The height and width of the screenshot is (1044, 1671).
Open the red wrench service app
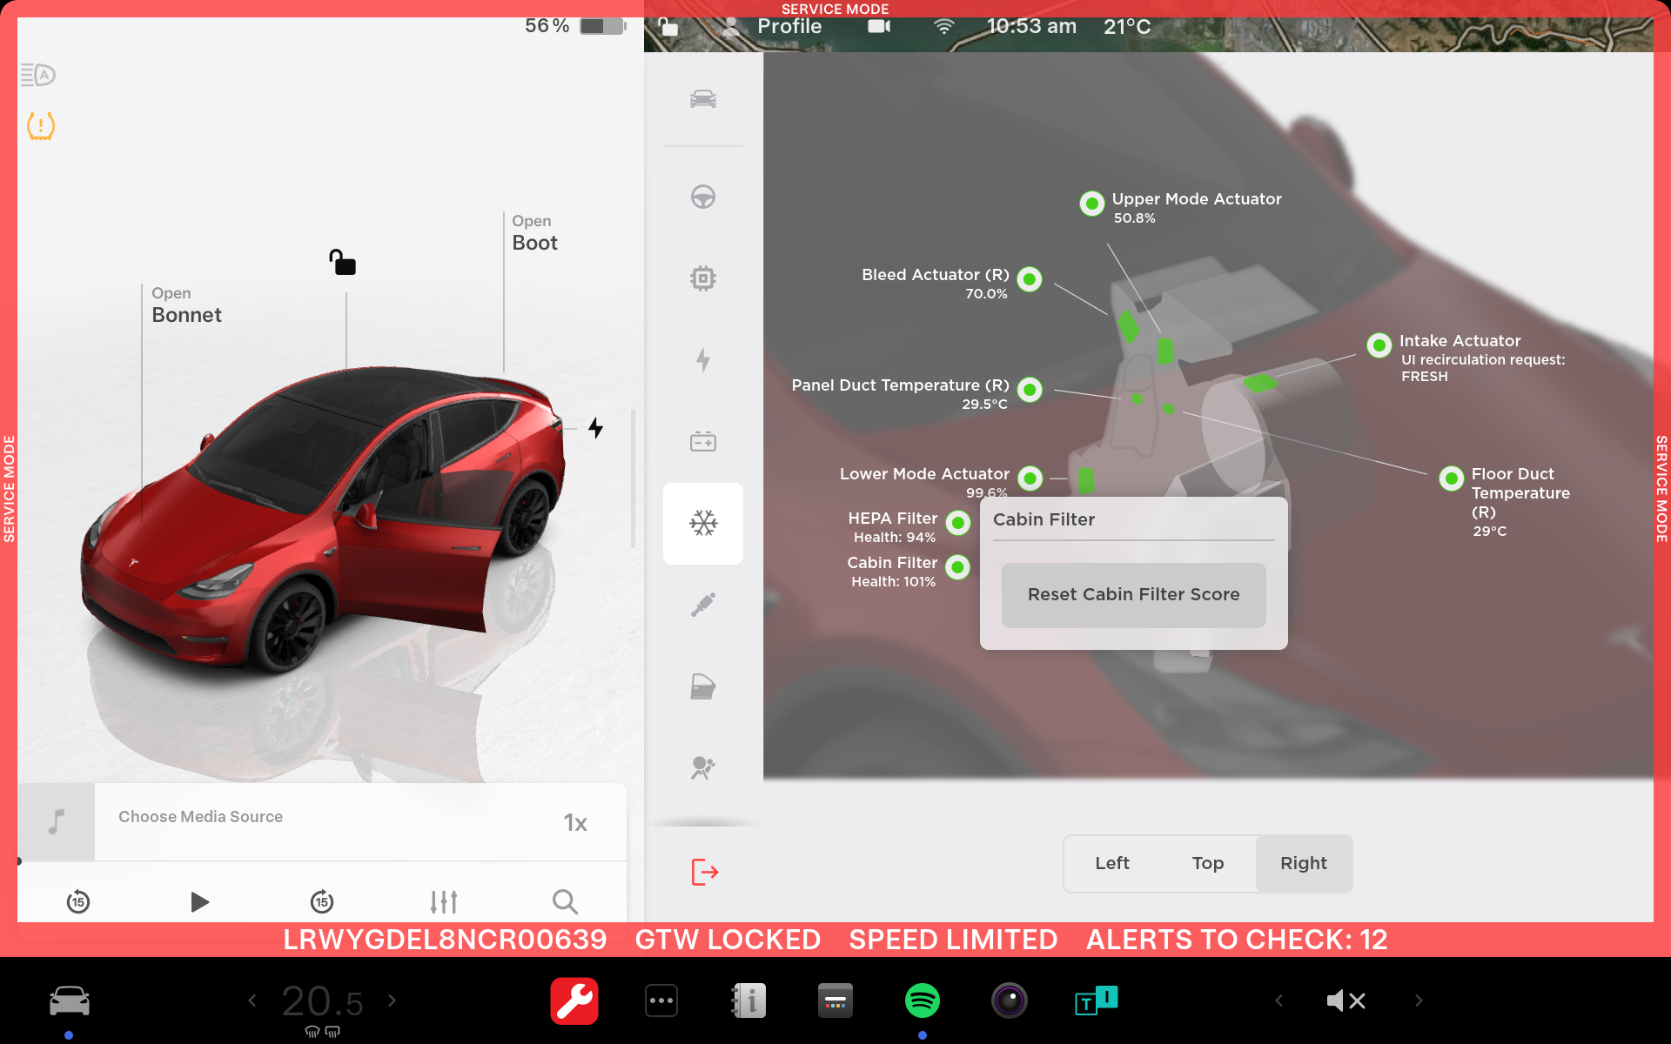tap(574, 1000)
